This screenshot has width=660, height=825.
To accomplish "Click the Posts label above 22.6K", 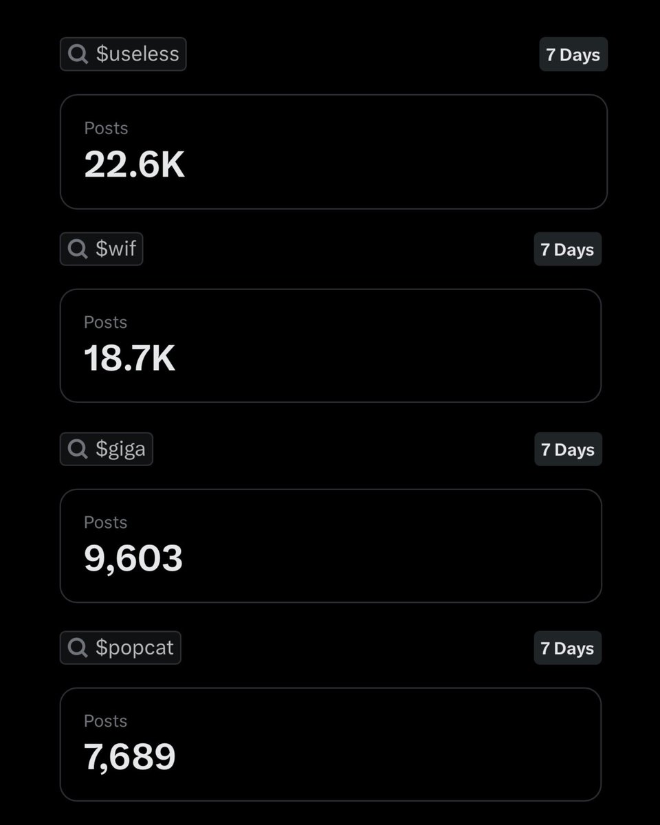I will tap(106, 129).
